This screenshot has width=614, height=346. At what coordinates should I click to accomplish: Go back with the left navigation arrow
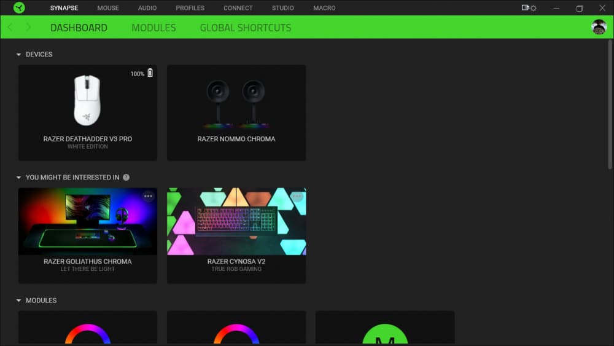click(x=10, y=28)
